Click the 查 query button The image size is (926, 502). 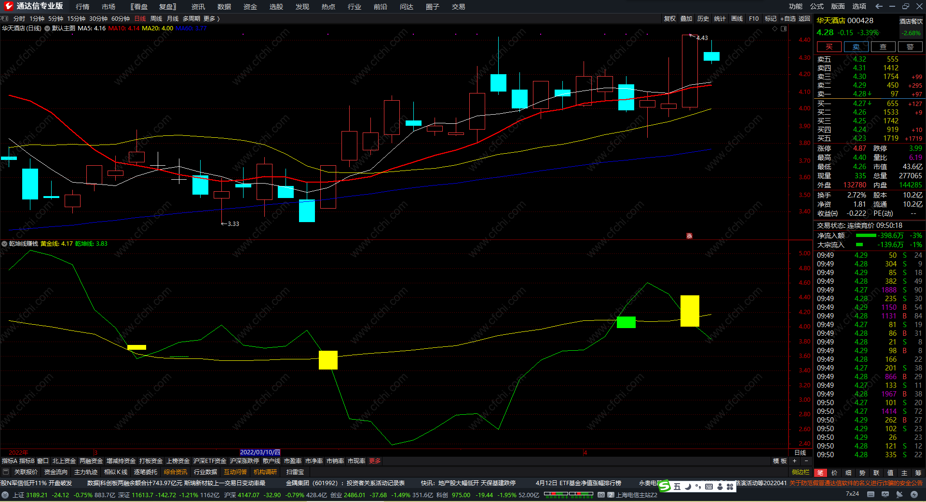tap(883, 47)
